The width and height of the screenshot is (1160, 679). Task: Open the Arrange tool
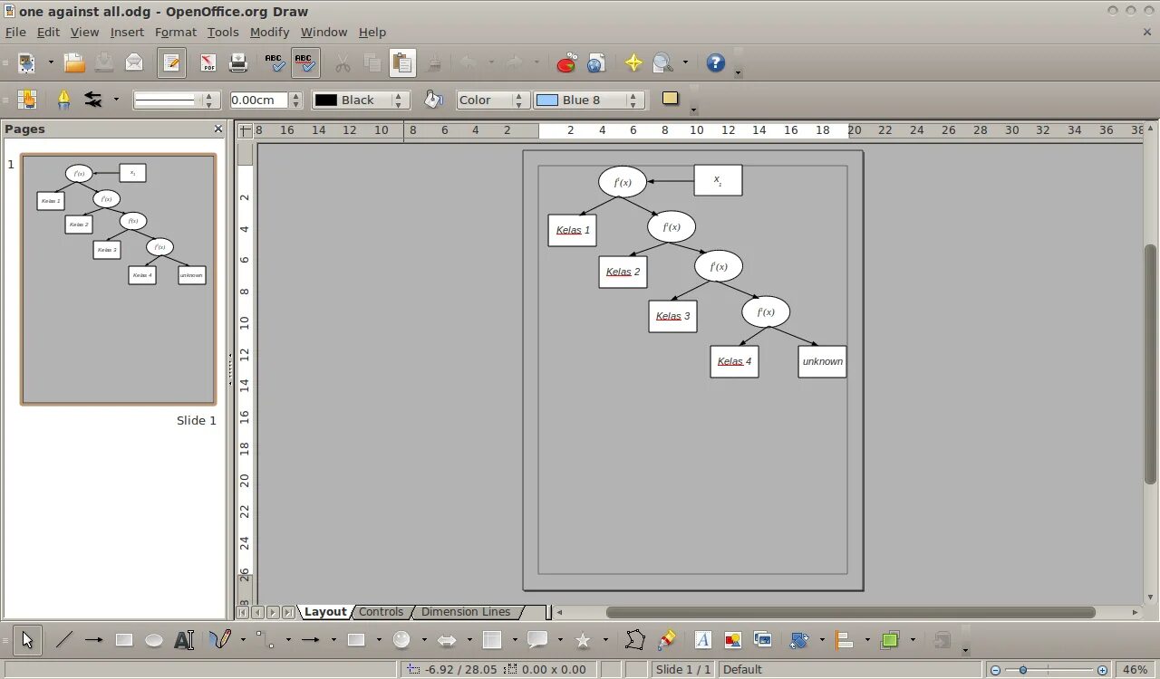890,640
